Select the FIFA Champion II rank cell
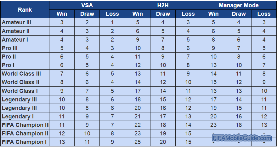This screenshot has width=277, height=148. (x=25, y=134)
